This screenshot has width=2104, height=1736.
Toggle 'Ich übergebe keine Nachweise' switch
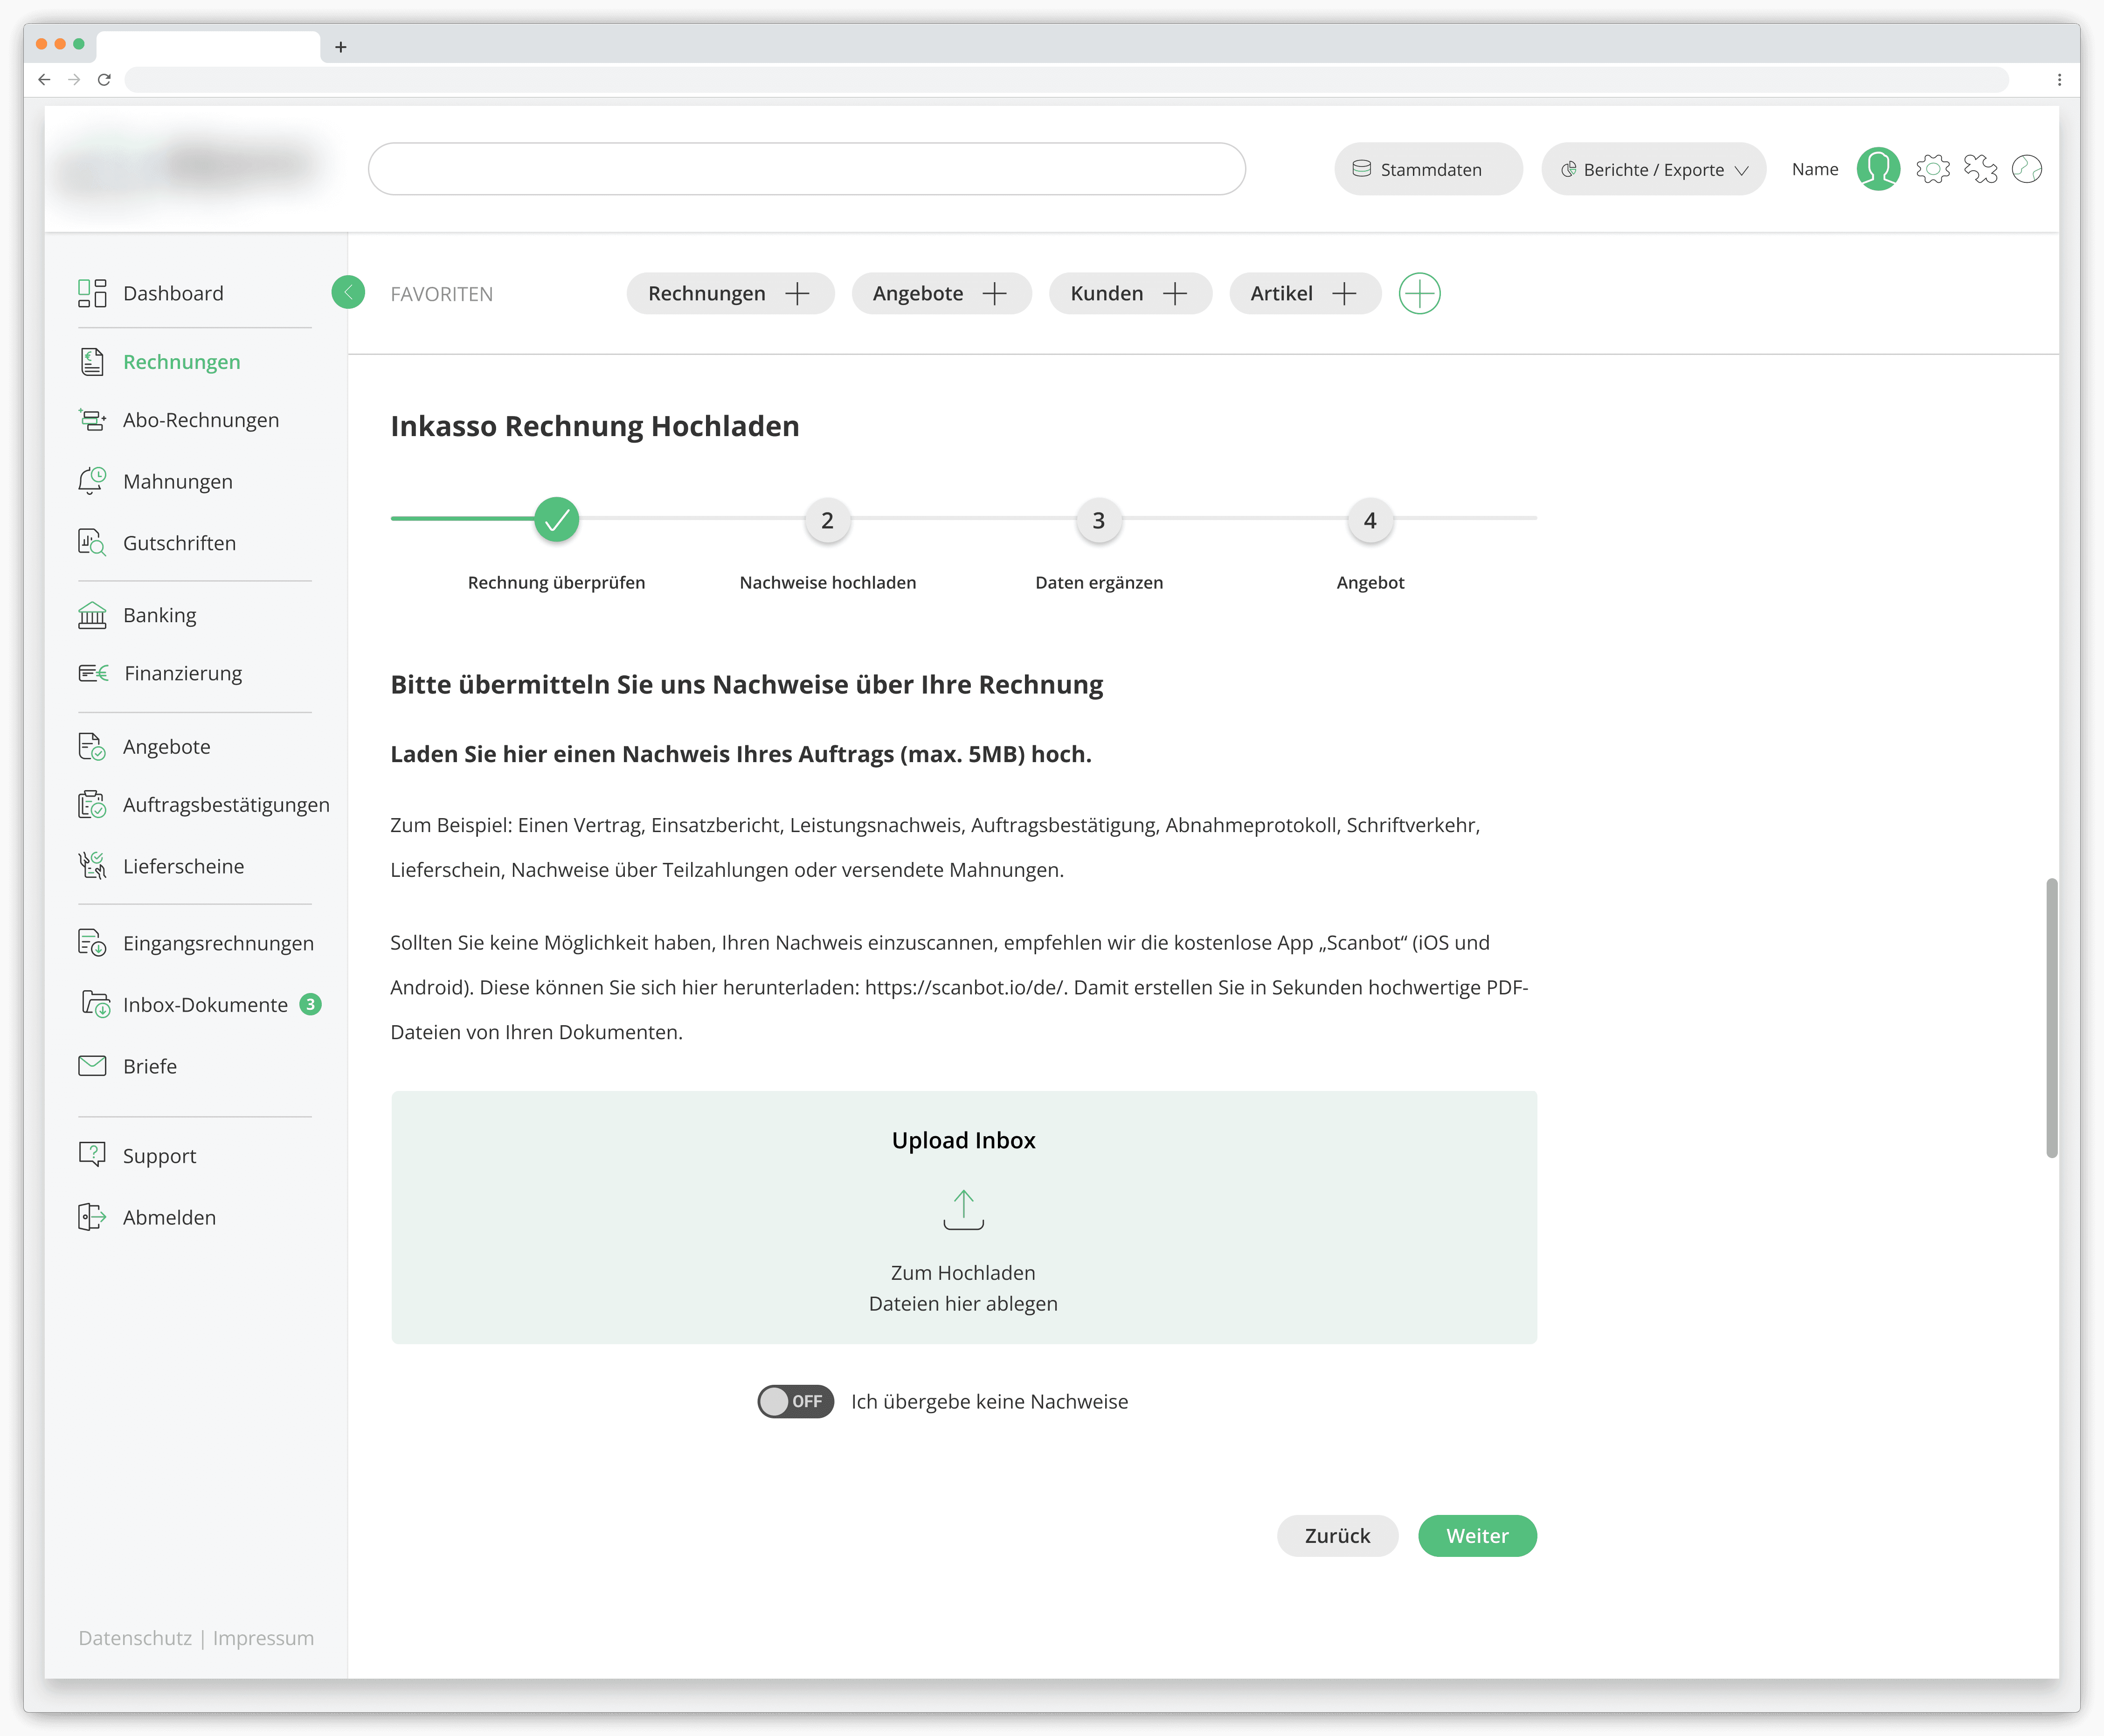(x=795, y=1401)
